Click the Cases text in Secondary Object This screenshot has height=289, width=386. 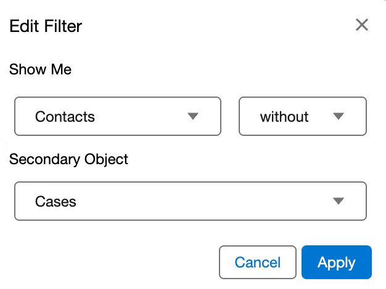[x=55, y=201]
